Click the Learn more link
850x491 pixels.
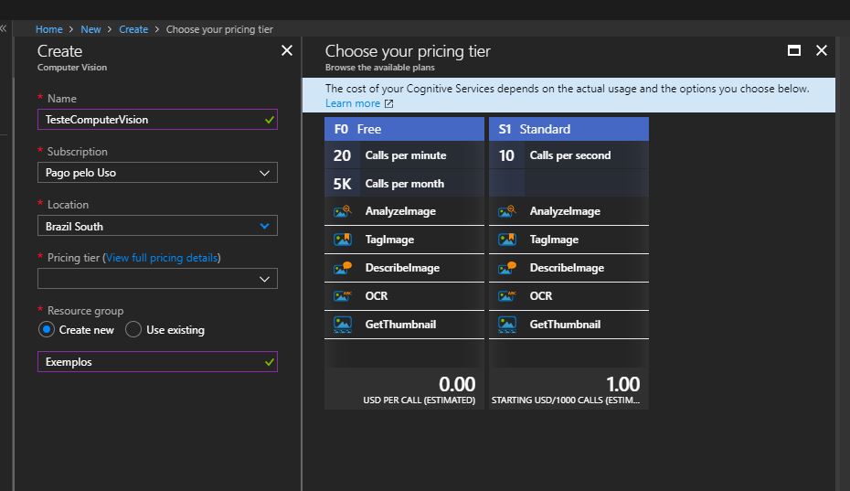[353, 103]
